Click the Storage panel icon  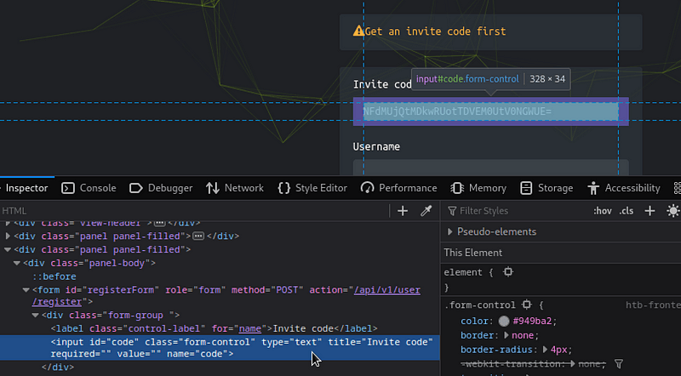[526, 188]
